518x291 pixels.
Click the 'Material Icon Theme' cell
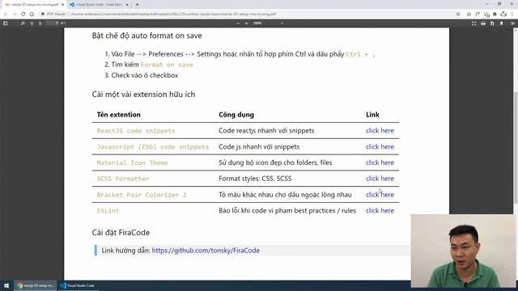132,162
